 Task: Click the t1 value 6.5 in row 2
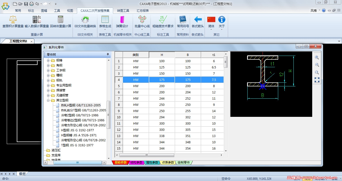(212, 67)
